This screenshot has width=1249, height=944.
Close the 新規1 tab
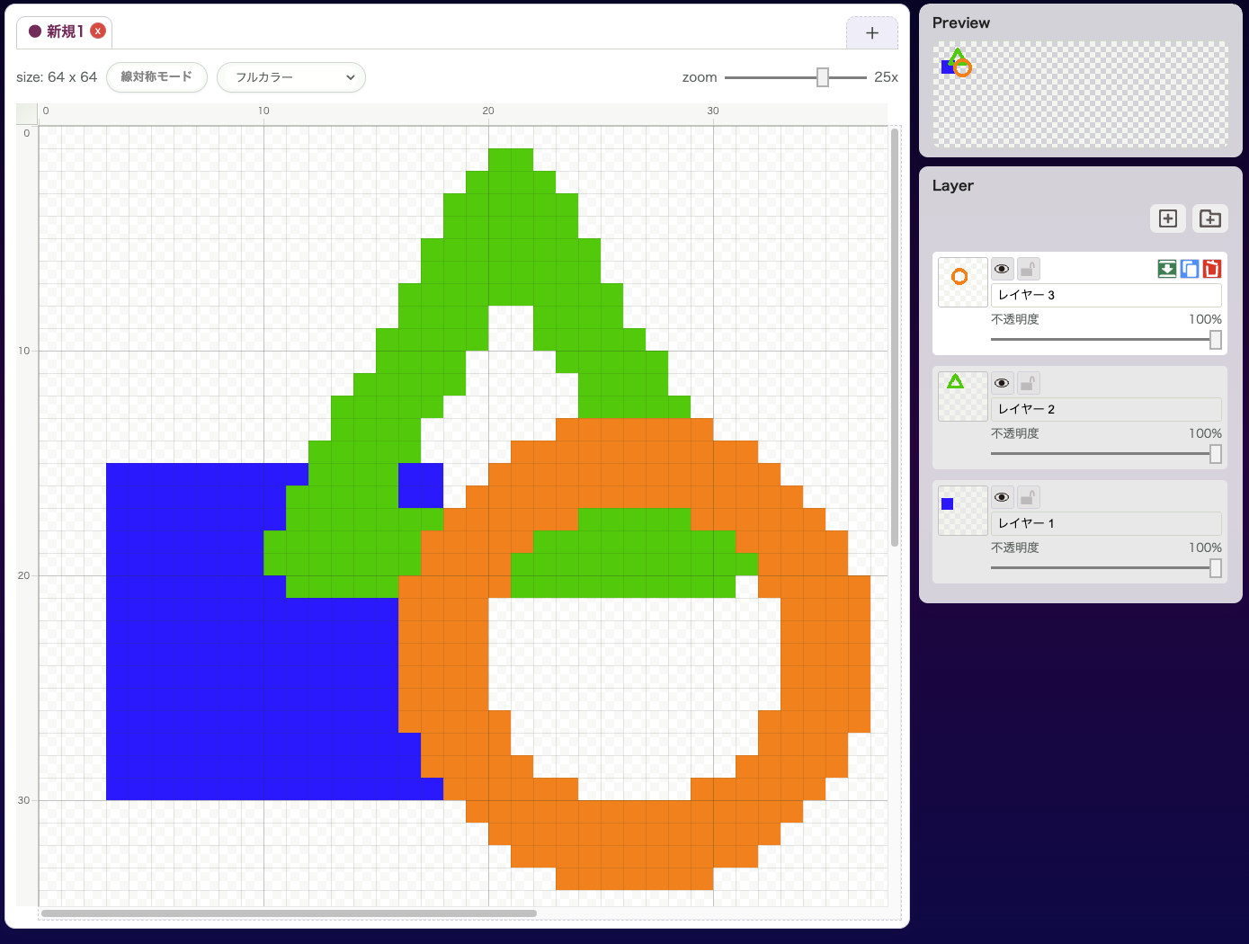98,31
